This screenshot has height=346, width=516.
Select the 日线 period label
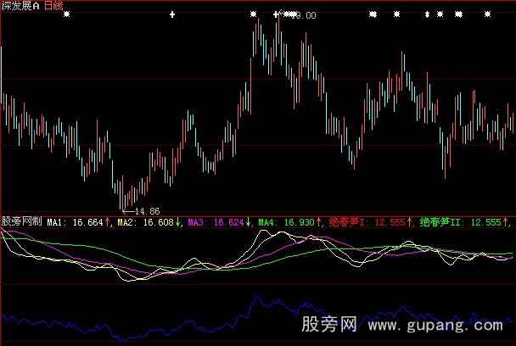click(x=53, y=5)
